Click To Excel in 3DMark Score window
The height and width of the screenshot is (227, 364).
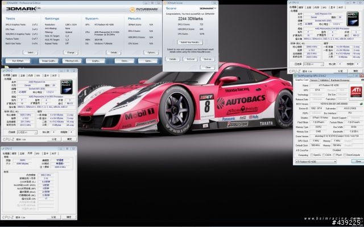[191, 59]
